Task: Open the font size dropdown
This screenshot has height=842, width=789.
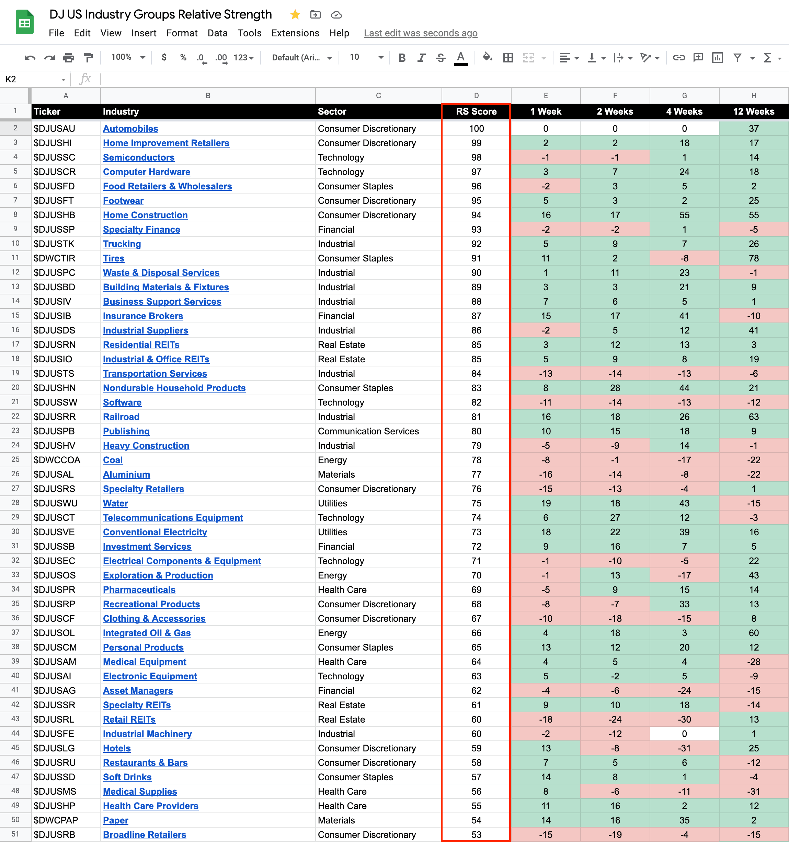Action: (x=367, y=57)
